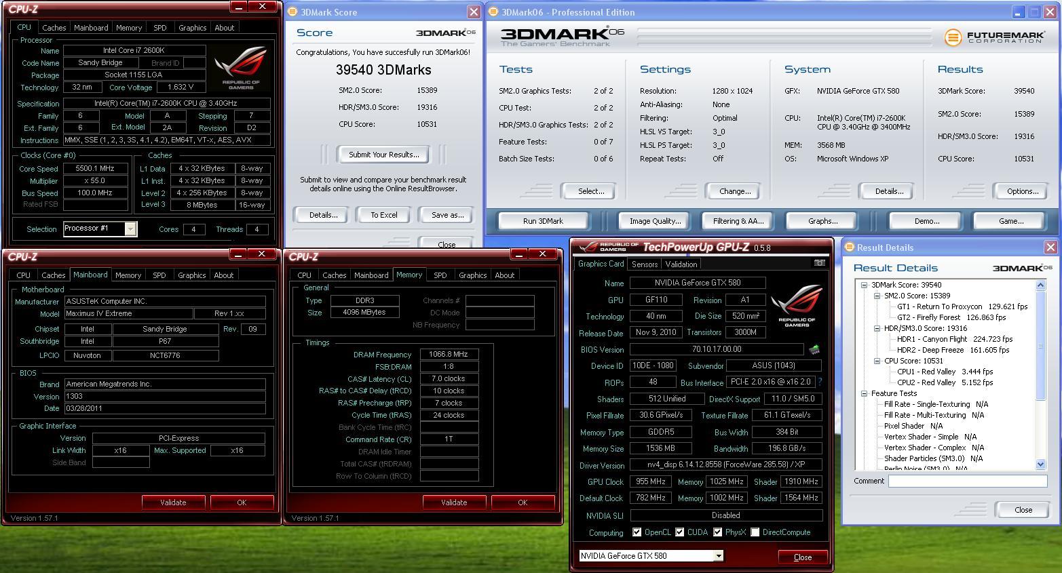Click the Filtering & AA... button
1062x573 pixels.
(x=738, y=221)
